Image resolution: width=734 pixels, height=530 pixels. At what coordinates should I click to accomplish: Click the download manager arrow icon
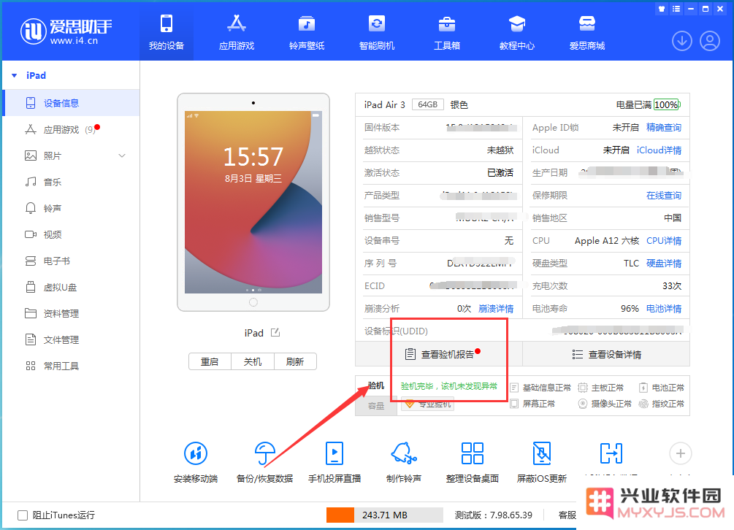pos(682,41)
